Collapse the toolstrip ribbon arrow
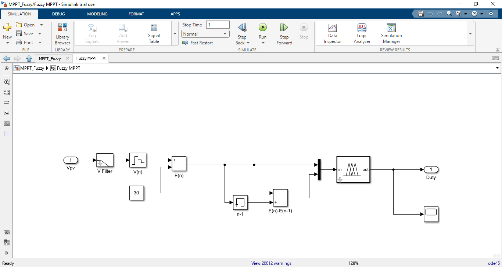The width and height of the screenshot is (502, 267). tap(497, 50)
